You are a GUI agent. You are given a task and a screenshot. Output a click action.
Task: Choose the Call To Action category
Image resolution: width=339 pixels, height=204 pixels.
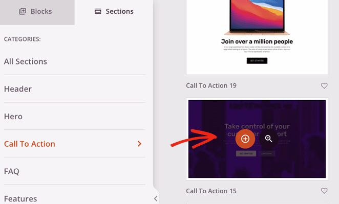30,144
